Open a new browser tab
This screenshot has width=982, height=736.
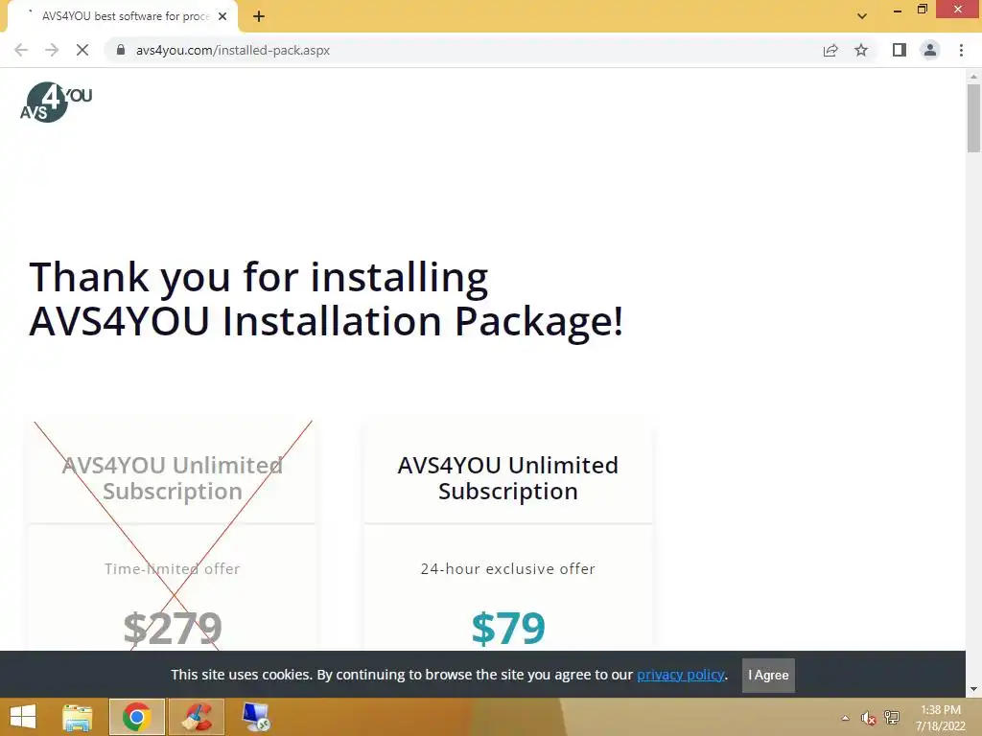click(x=259, y=17)
